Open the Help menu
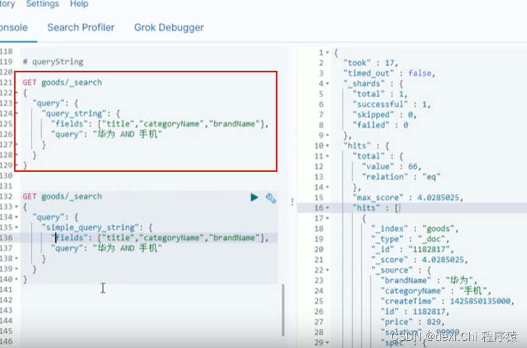Screen dimensions: 527x348 pos(79,4)
